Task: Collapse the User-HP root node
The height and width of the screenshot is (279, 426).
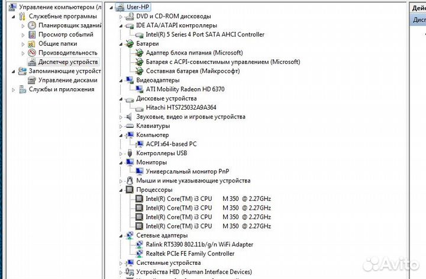Action: pyautogui.click(x=111, y=8)
